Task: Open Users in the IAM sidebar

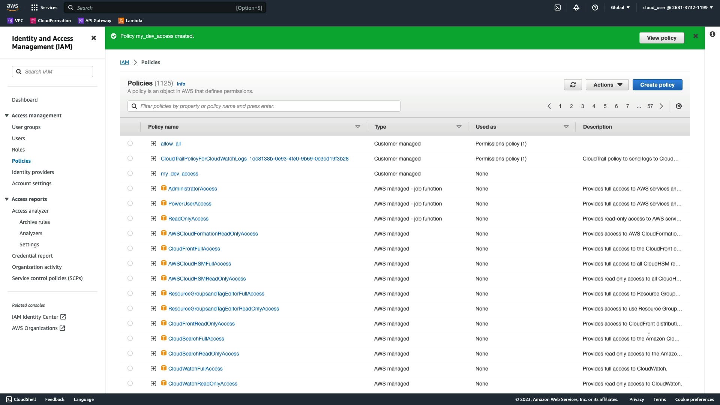Action: point(18,138)
